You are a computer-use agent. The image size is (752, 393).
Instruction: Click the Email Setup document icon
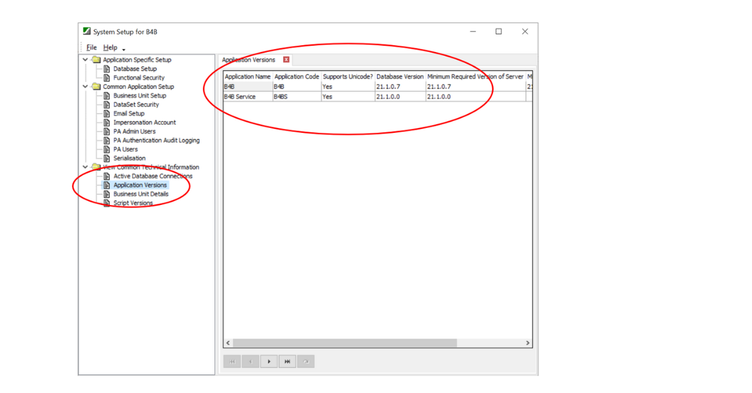(x=107, y=113)
